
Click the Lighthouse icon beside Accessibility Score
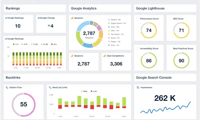coord(137,48)
